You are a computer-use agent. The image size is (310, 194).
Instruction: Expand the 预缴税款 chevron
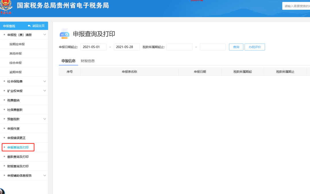coord(45,119)
